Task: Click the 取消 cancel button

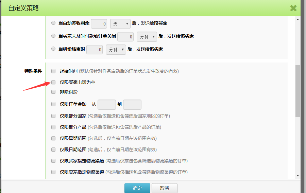Action: click(164, 188)
